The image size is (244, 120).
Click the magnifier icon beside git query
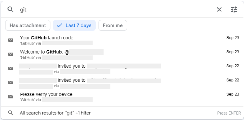click(x=10, y=10)
